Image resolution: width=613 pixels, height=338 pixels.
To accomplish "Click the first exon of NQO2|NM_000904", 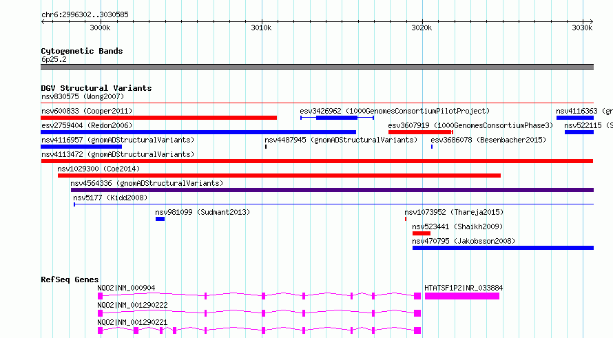I will [100, 296].
